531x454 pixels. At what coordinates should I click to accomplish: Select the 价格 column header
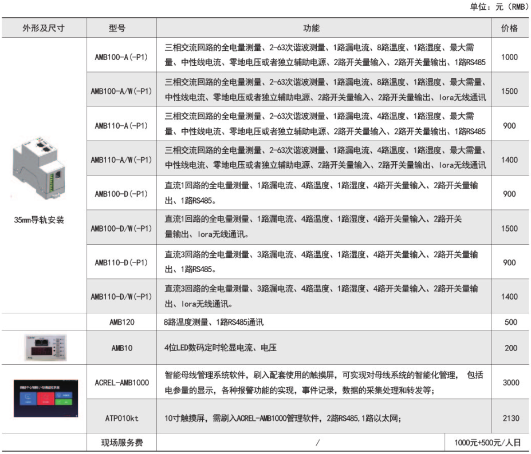click(x=509, y=28)
